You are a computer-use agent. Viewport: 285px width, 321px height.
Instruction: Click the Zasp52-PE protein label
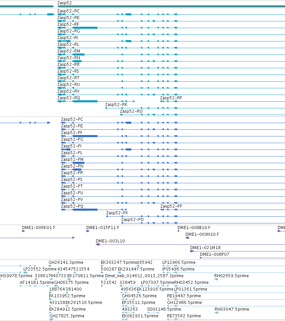(72, 126)
